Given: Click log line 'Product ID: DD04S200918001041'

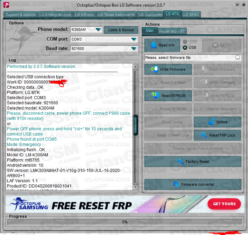Looking at the screenshot, I should [39, 186].
